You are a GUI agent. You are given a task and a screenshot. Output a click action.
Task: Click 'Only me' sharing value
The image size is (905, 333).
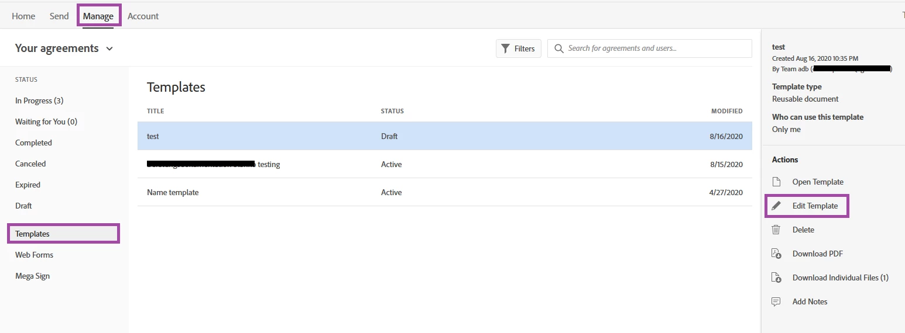[x=786, y=129]
